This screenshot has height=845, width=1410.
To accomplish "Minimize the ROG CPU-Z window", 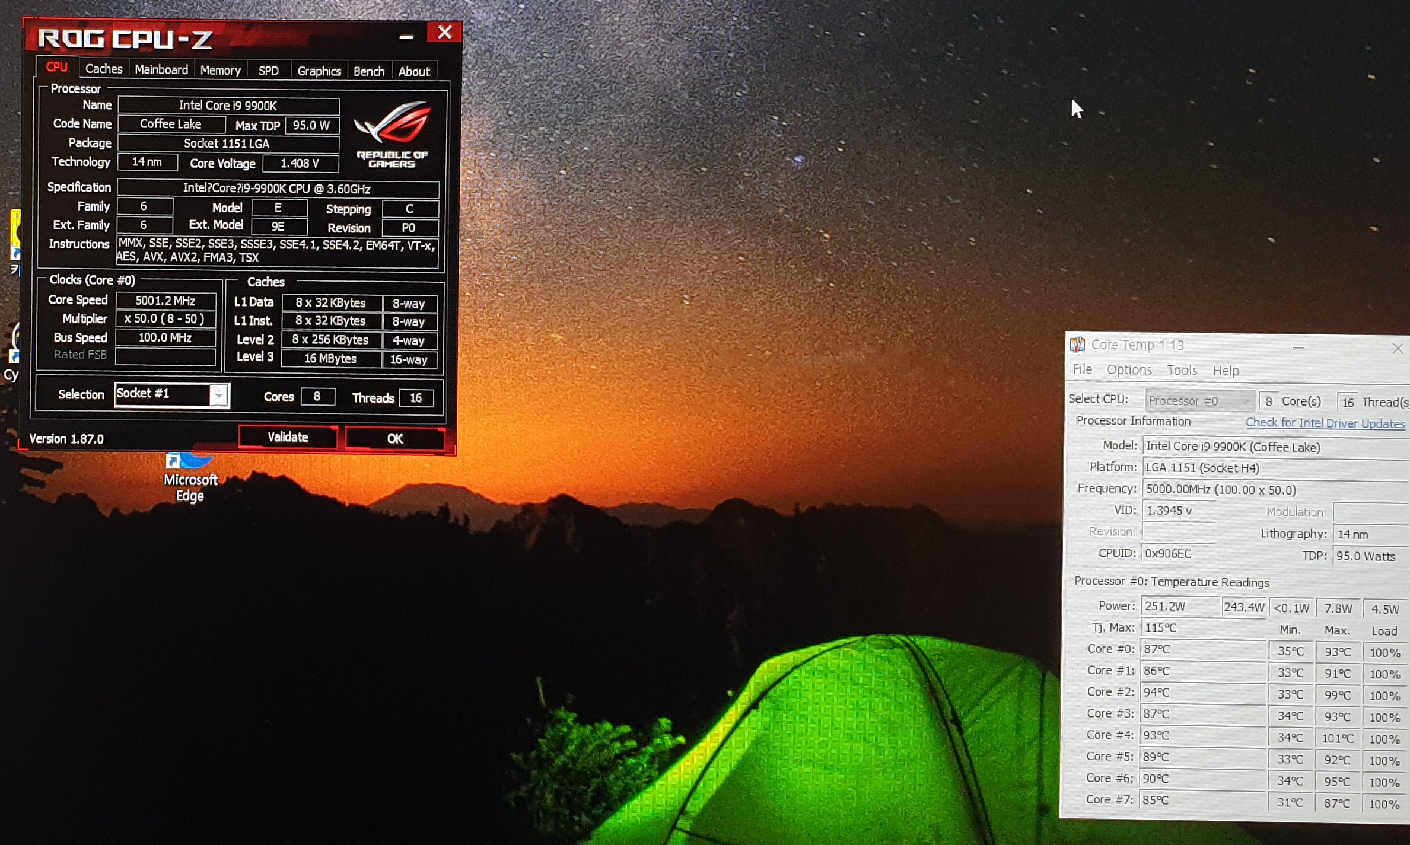I will [x=406, y=37].
